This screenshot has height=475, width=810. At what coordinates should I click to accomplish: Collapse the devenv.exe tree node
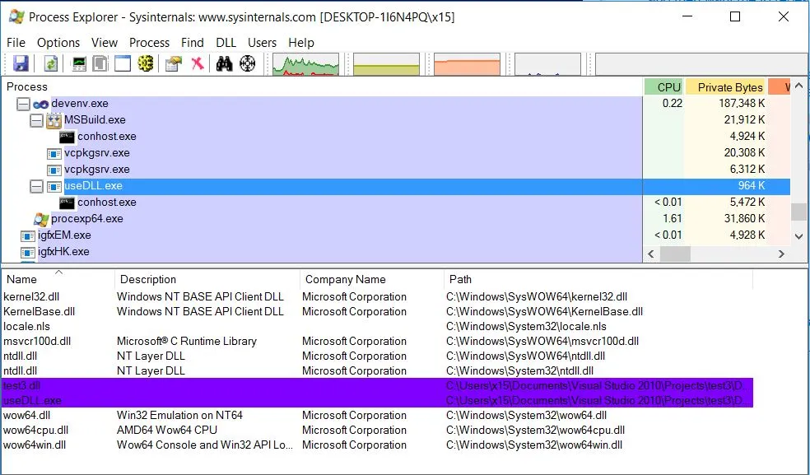(23, 104)
